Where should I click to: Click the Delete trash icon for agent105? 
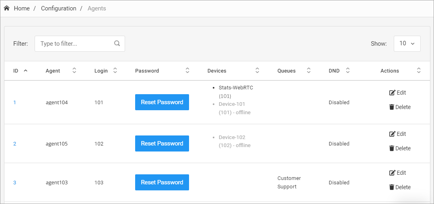(392, 148)
